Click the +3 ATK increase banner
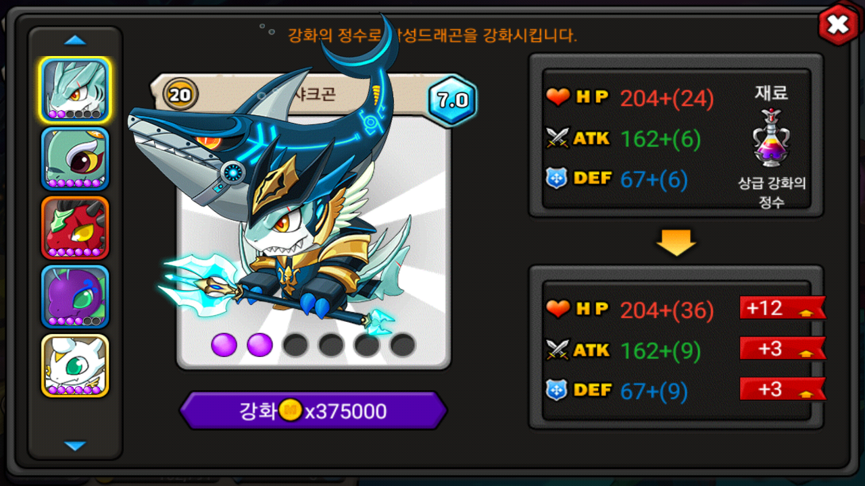The width and height of the screenshot is (865, 486). coord(783,348)
